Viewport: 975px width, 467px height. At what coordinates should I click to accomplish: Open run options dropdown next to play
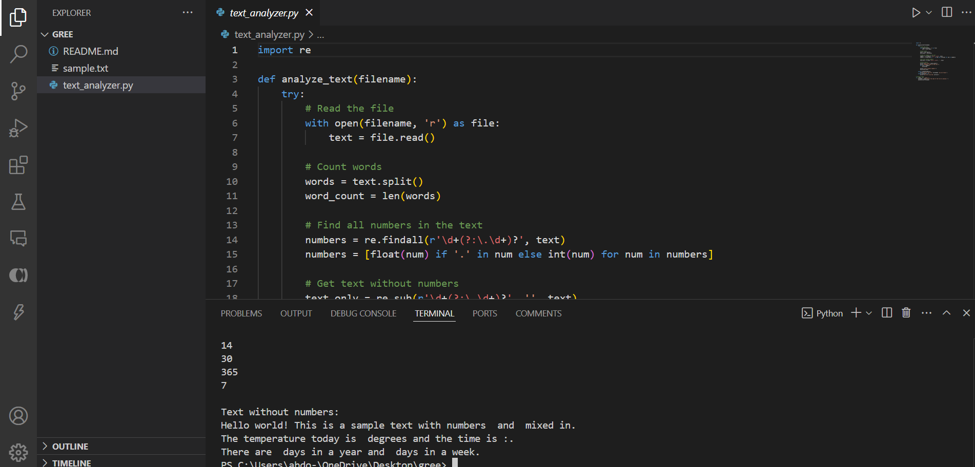929,12
